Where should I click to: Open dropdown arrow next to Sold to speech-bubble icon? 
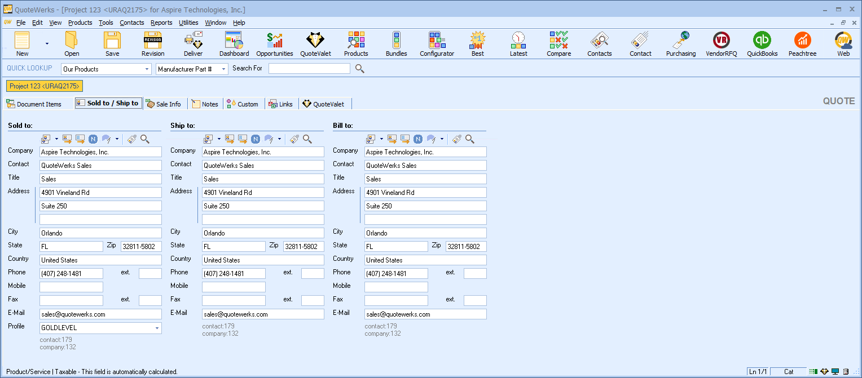pyautogui.click(x=117, y=139)
